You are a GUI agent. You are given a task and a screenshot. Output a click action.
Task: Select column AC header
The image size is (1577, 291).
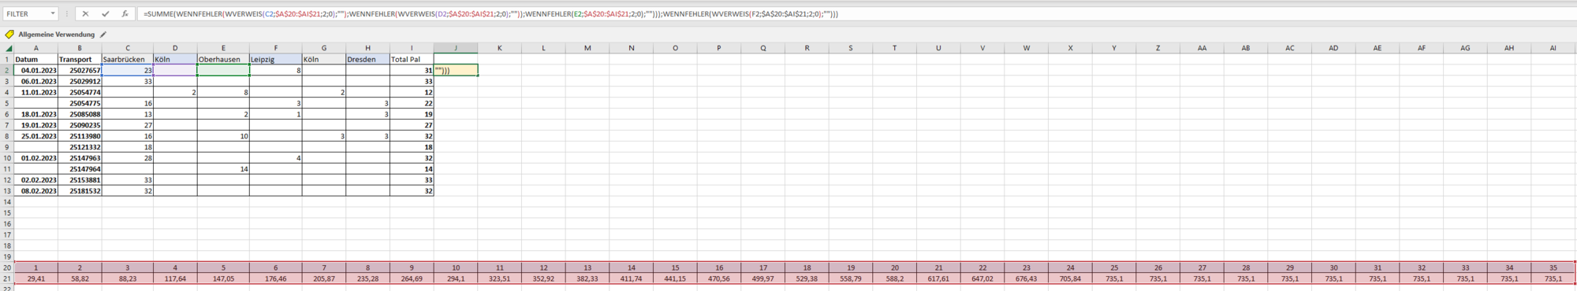click(x=1290, y=48)
